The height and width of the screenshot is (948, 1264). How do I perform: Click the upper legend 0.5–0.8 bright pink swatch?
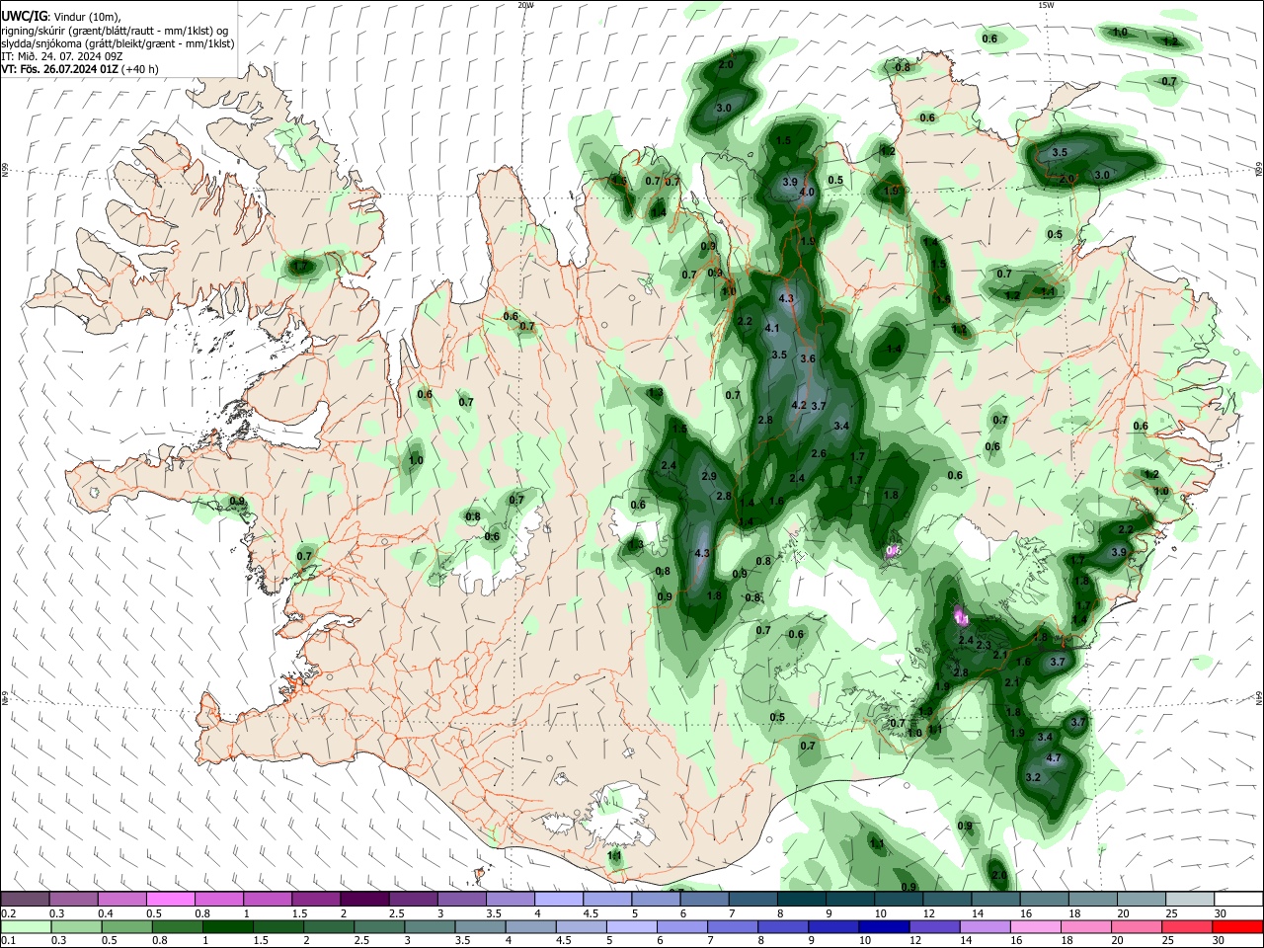(x=170, y=899)
